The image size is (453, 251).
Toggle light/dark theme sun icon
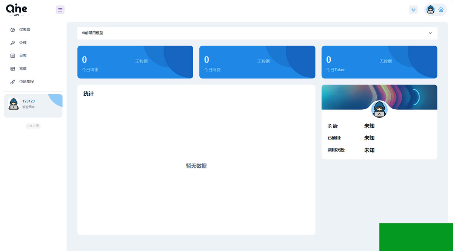pos(413,10)
